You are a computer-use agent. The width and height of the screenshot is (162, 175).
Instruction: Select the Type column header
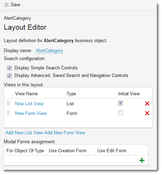pyautogui.click(x=71, y=94)
